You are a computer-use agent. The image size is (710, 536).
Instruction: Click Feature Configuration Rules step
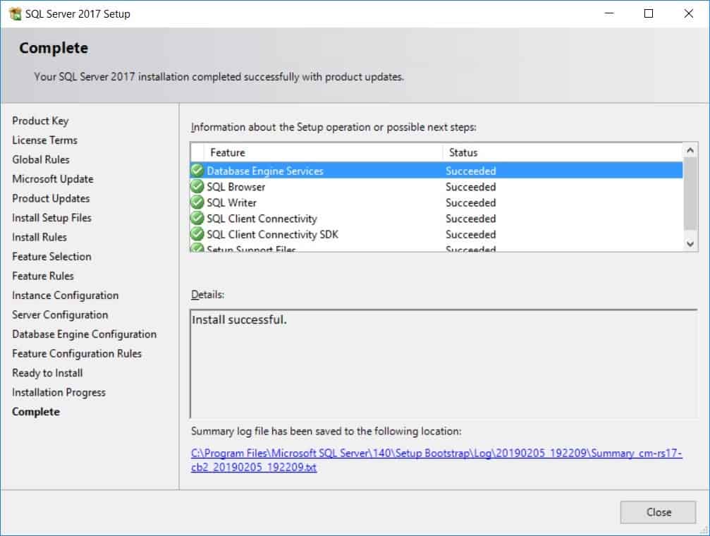point(77,353)
